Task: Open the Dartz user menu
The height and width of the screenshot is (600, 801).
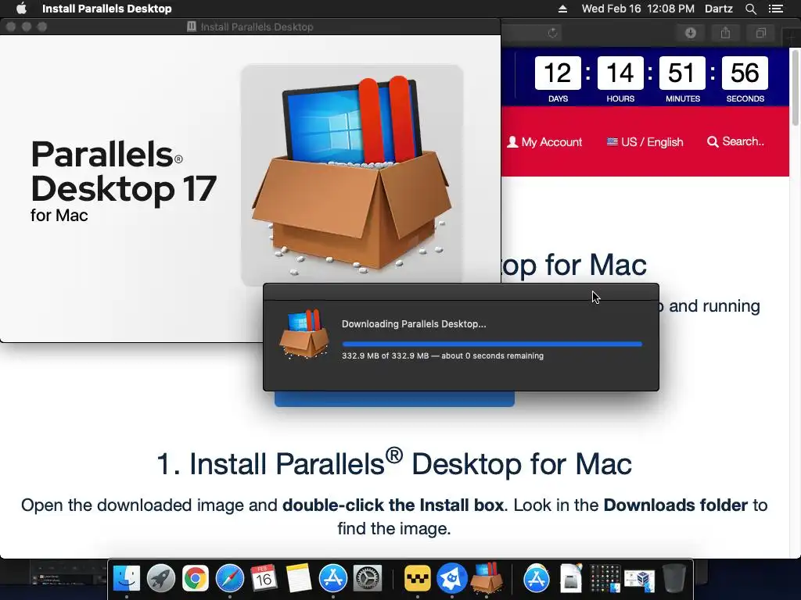Action: (x=719, y=9)
